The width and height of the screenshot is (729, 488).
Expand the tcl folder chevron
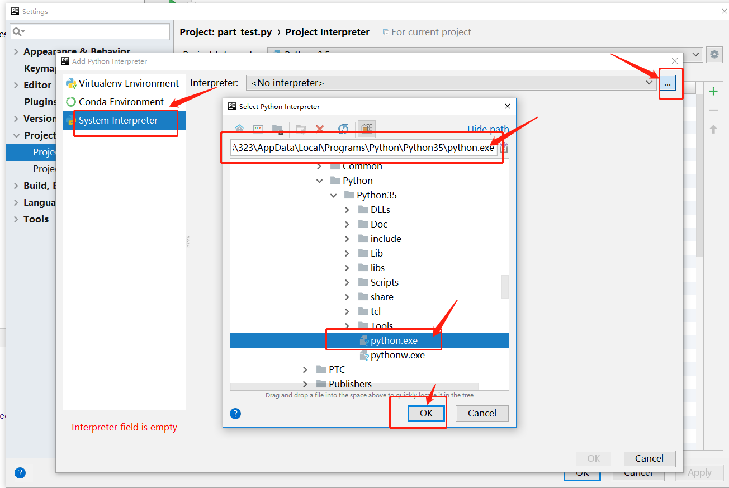coord(347,311)
